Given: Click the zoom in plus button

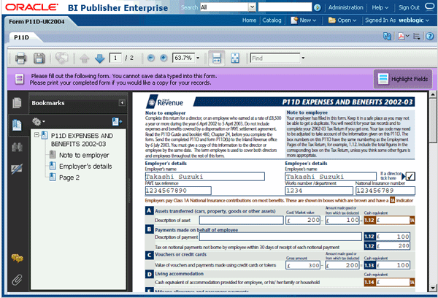Looking at the screenshot, I should coord(164,58).
